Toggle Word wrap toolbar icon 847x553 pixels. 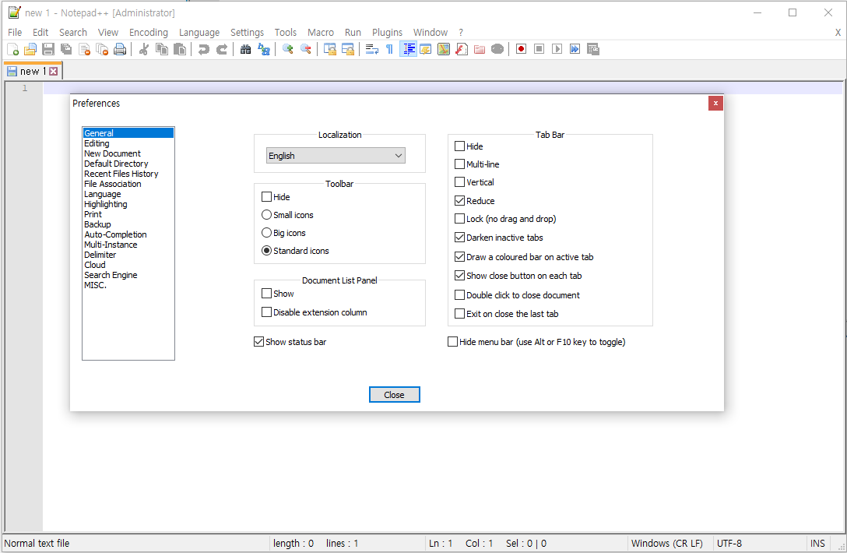(x=371, y=50)
